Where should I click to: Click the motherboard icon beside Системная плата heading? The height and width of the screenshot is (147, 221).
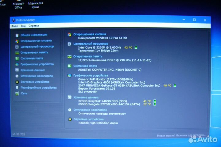click(x=69, y=66)
